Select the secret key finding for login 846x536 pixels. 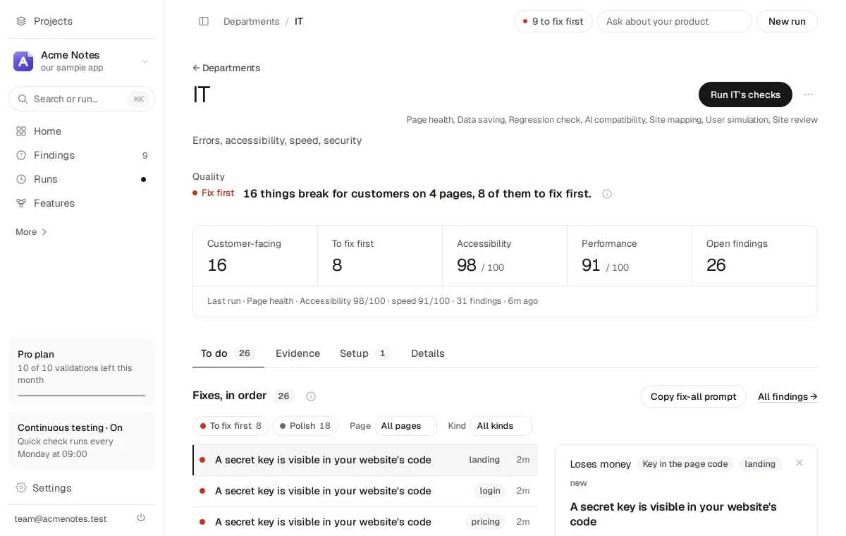365,491
